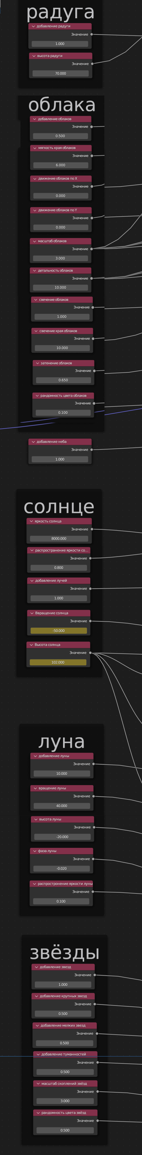
Task: Select the мягкость края облаков node header
Action: [x=61, y=148]
